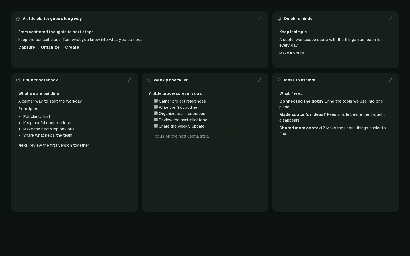The width and height of the screenshot is (410, 256).
Task: Click 'A little progress, every day.' heading
Action: (x=175, y=93)
